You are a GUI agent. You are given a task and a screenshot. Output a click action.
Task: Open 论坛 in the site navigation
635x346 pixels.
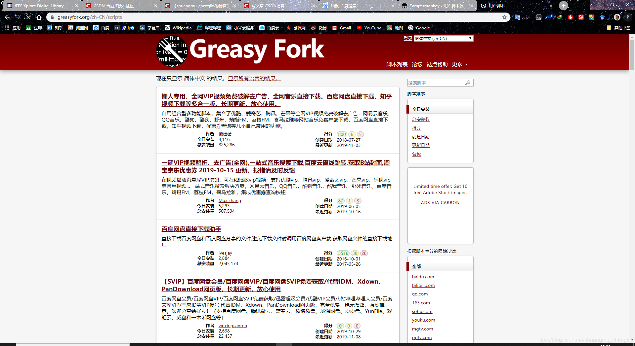click(417, 65)
